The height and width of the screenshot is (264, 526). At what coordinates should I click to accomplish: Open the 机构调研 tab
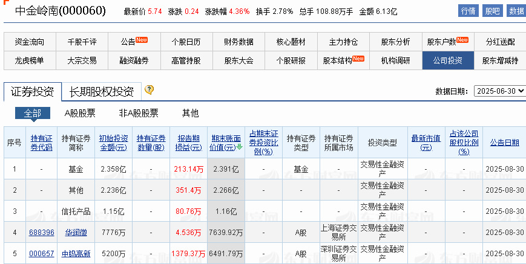(x=395, y=60)
